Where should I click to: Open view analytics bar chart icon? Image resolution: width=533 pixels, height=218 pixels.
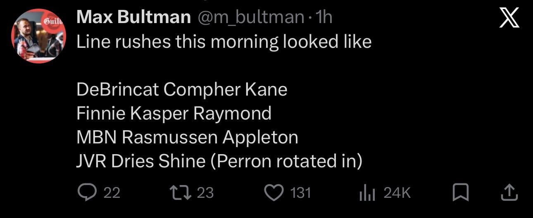[x=367, y=192]
